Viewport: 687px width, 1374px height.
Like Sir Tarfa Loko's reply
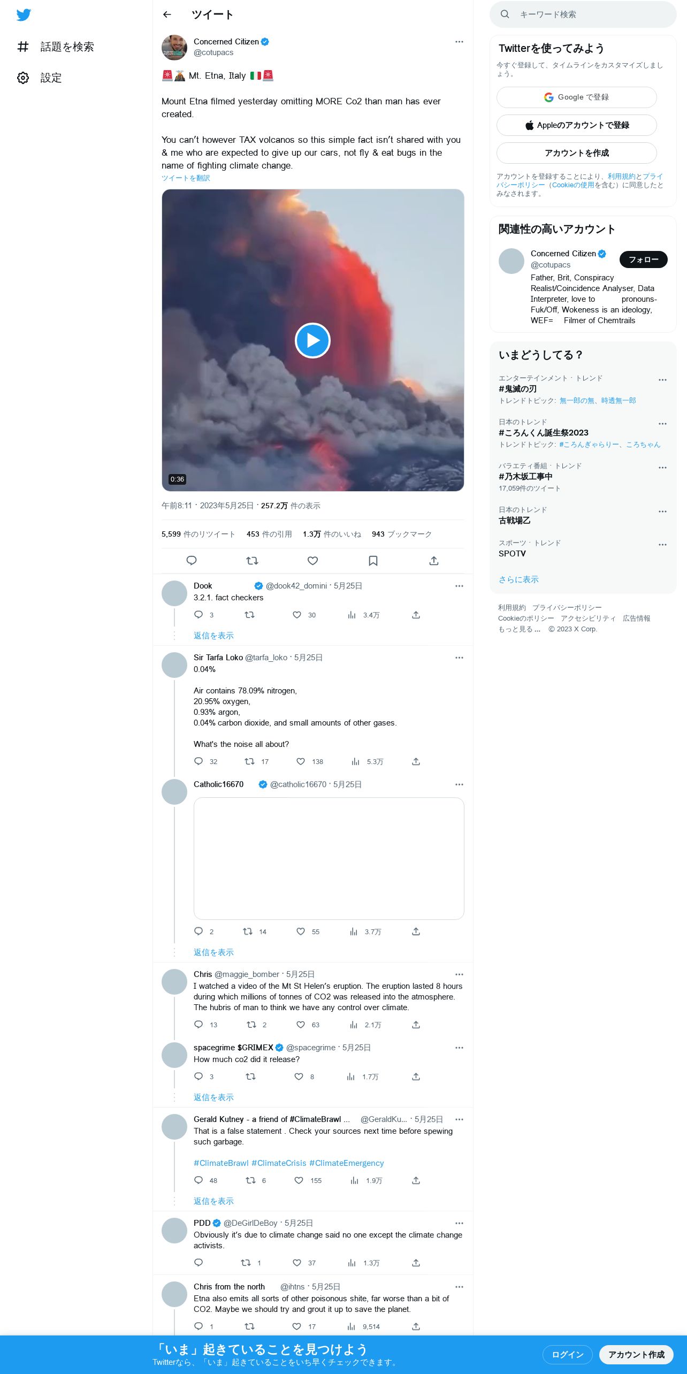point(301,761)
